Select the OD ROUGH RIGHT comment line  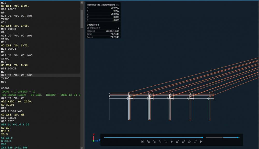(41, 95)
